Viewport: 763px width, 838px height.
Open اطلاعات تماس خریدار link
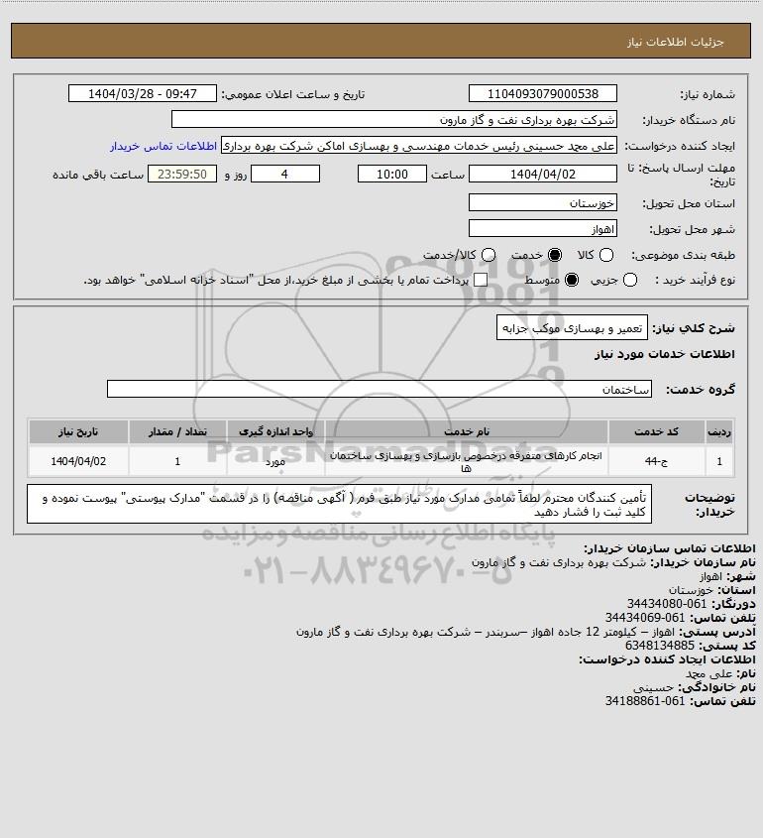coord(163,146)
